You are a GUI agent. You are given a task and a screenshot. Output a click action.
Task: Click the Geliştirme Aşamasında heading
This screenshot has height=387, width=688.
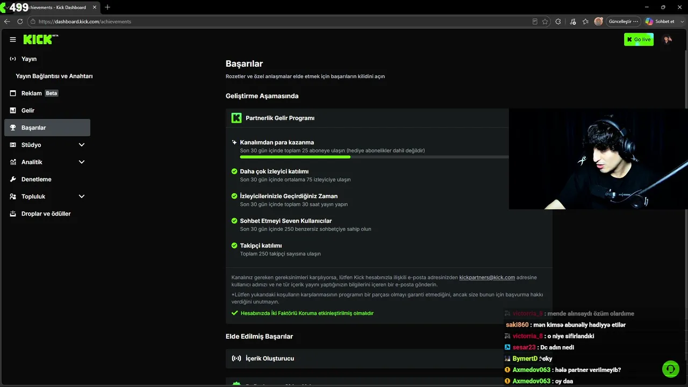click(x=262, y=96)
